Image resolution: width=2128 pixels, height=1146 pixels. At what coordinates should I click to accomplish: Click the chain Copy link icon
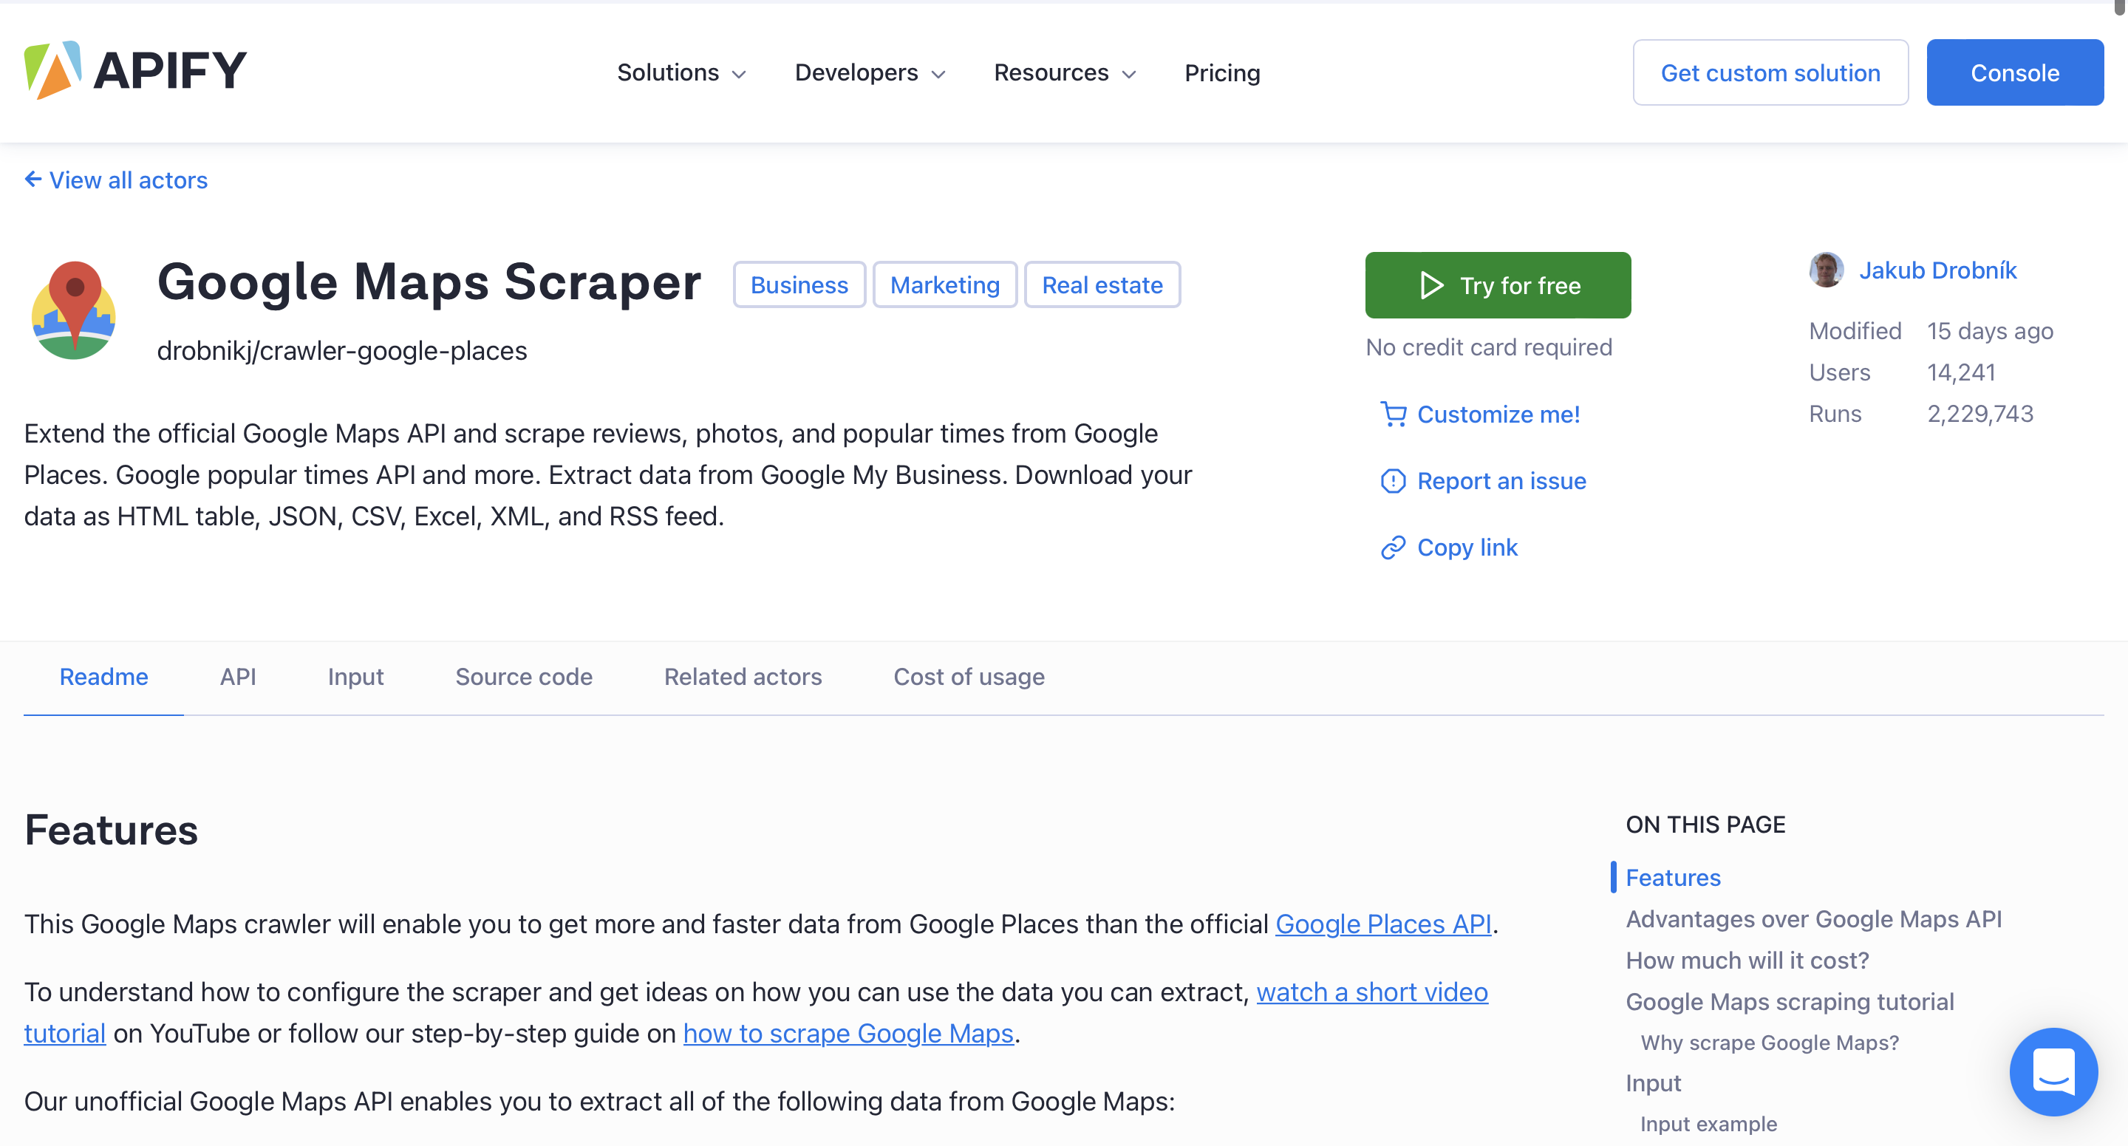pyautogui.click(x=1394, y=548)
